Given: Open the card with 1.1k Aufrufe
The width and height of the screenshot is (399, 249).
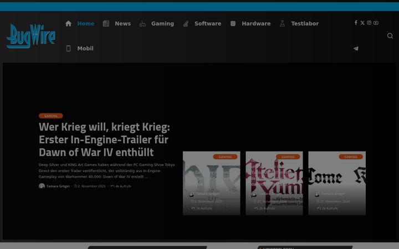Looking at the screenshot, I should 212,183.
